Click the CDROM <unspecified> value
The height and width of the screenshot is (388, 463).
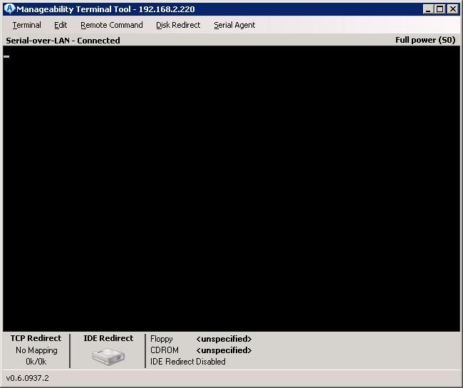(224, 350)
